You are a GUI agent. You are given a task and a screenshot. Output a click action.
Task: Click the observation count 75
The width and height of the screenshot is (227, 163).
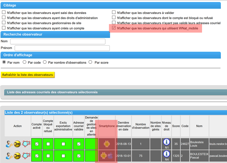click(x=140, y=156)
